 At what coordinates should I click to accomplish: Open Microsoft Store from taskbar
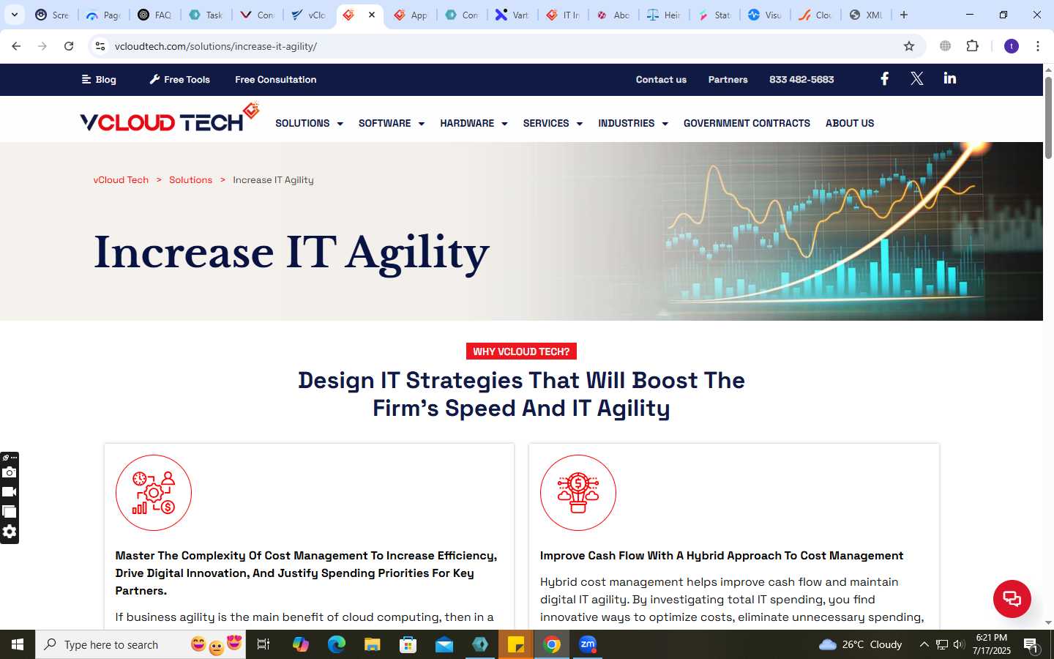[408, 644]
